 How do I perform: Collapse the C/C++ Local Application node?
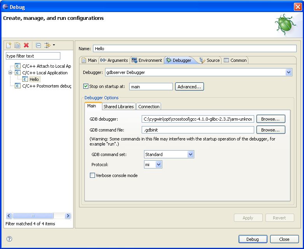10,73
